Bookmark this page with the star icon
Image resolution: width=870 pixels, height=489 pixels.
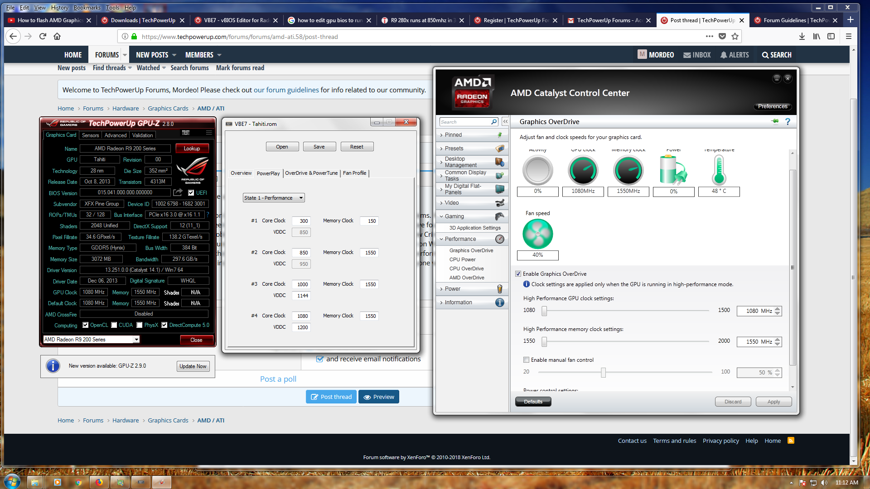click(x=735, y=36)
